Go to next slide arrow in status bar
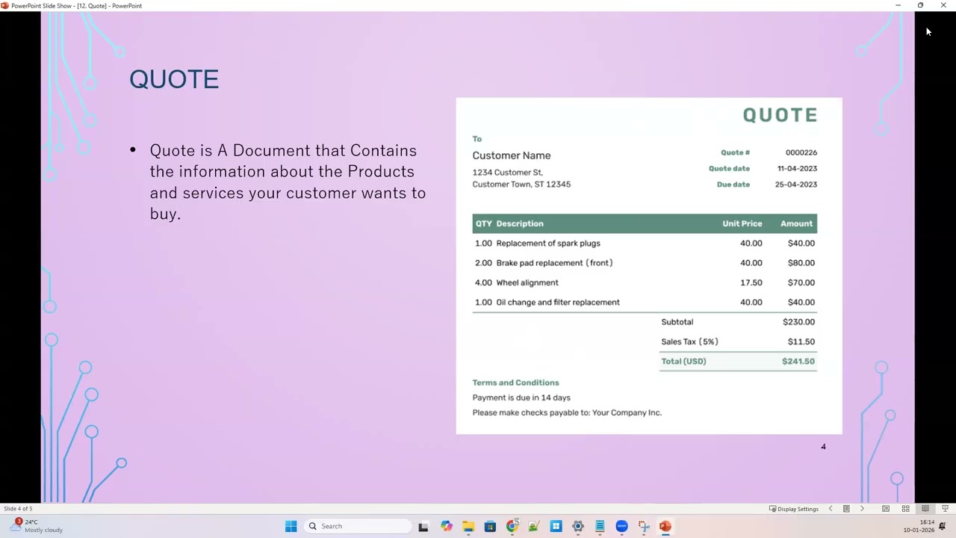Image resolution: width=956 pixels, height=538 pixels. [x=862, y=509]
